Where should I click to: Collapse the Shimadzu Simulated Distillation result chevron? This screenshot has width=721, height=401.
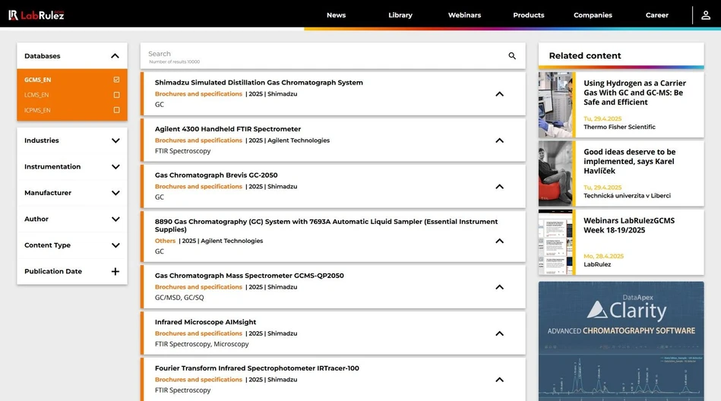coord(499,94)
